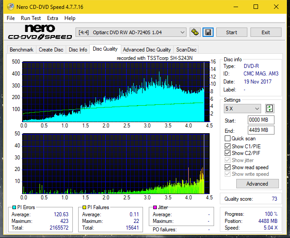
Task: Toggle the Show jitter checkbox
Action: click(x=227, y=160)
